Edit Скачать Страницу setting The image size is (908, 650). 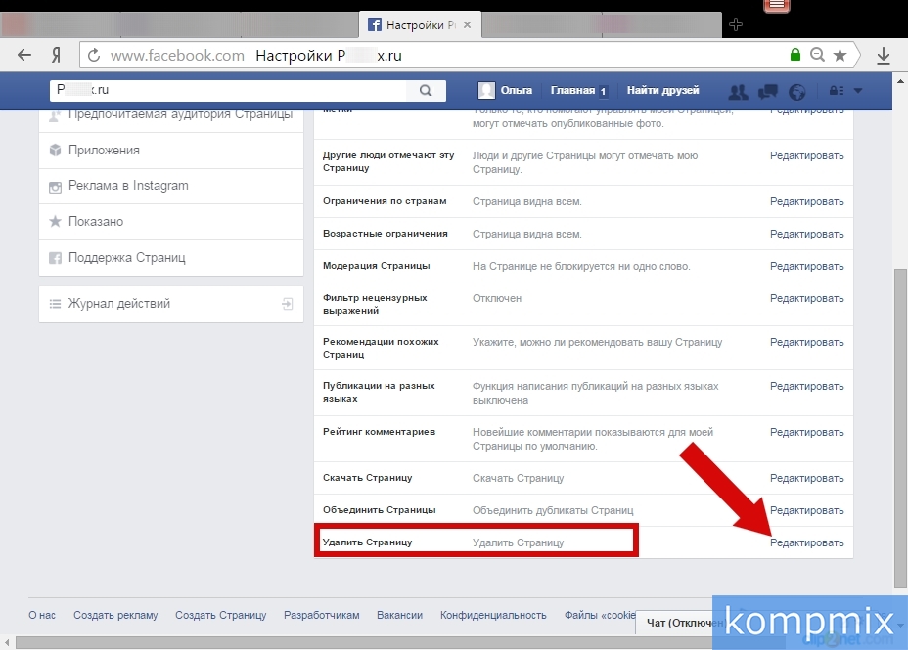pos(806,478)
